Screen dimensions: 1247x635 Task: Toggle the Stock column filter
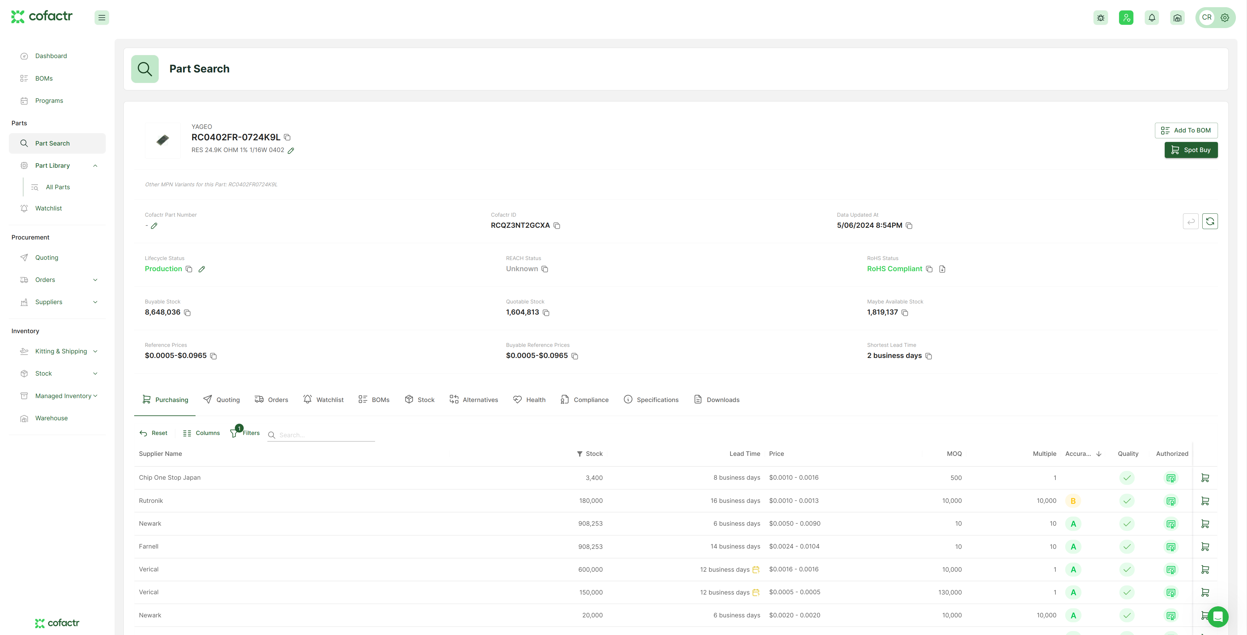pyautogui.click(x=579, y=454)
